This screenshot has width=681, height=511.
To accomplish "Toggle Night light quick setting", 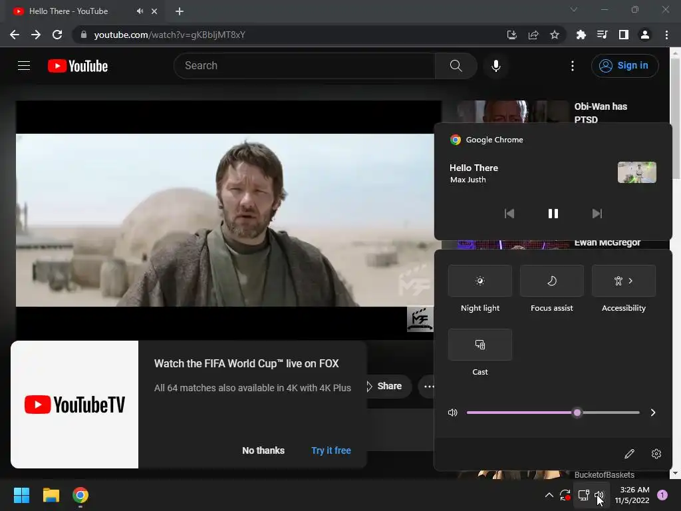I will (x=480, y=281).
